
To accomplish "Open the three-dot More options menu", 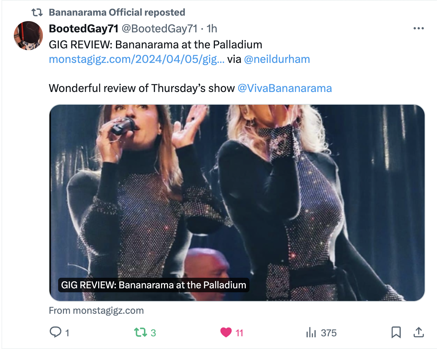I will click(418, 29).
